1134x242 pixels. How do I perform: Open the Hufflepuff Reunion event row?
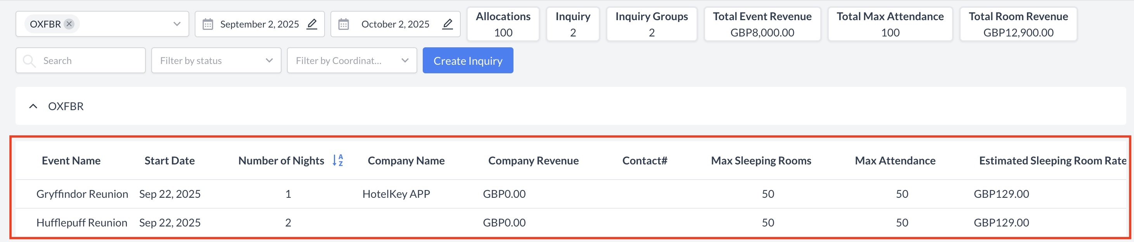pyautogui.click(x=81, y=223)
